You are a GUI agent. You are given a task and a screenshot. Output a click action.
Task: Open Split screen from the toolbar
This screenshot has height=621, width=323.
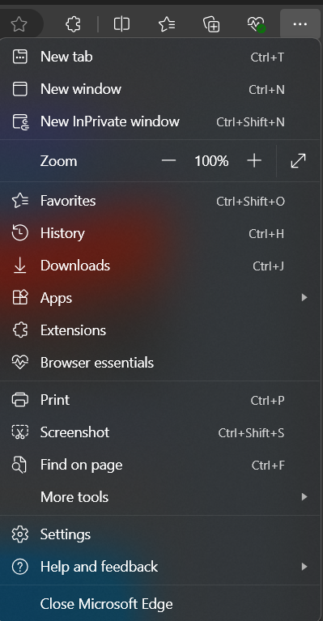(121, 24)
